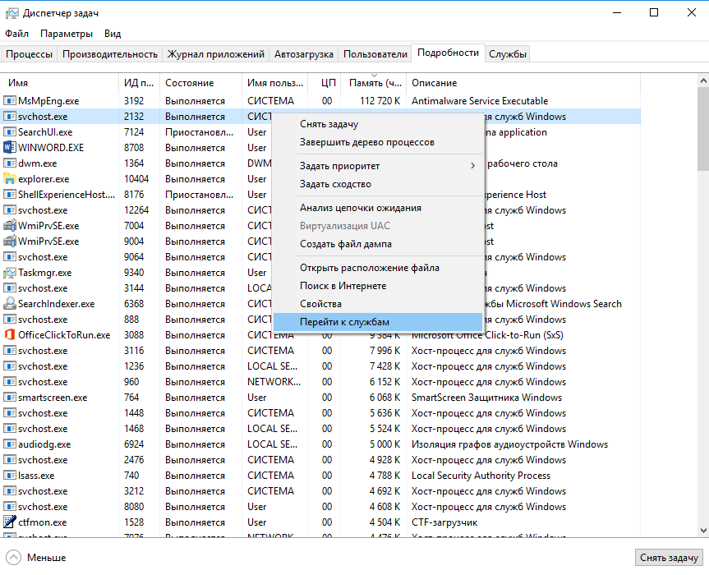Expand the 'Задать приоритет' submenu arrow
Image resolution: width=709 pixels, height=575 pixels.
tap(472, 166)
